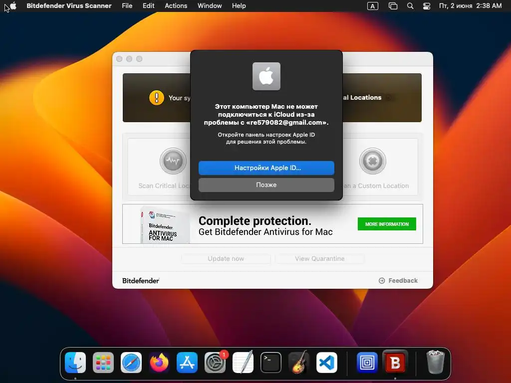The height and width of the screenshot is (383, 511).
Task: Click the Bitdefender Antivirus box image
Action: tap(165, 225)
